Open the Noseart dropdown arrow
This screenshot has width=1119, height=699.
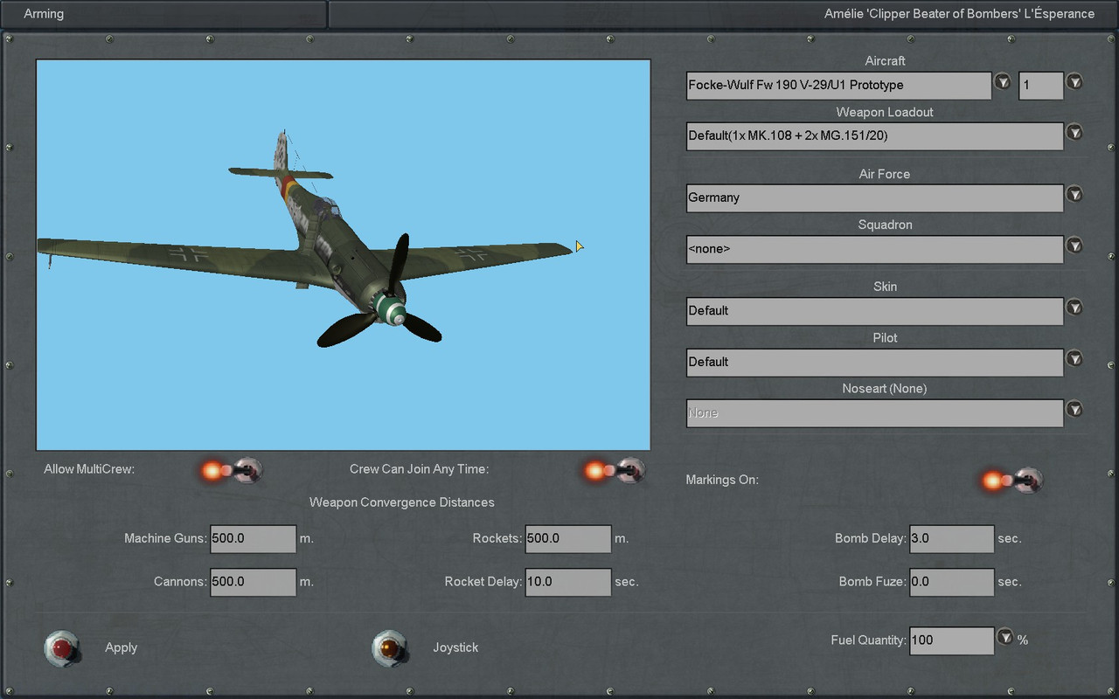tap(1074, 409)
